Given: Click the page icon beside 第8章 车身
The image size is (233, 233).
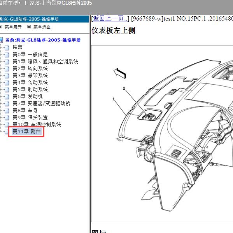Looking at the screenshot, I should pos(7,110).
